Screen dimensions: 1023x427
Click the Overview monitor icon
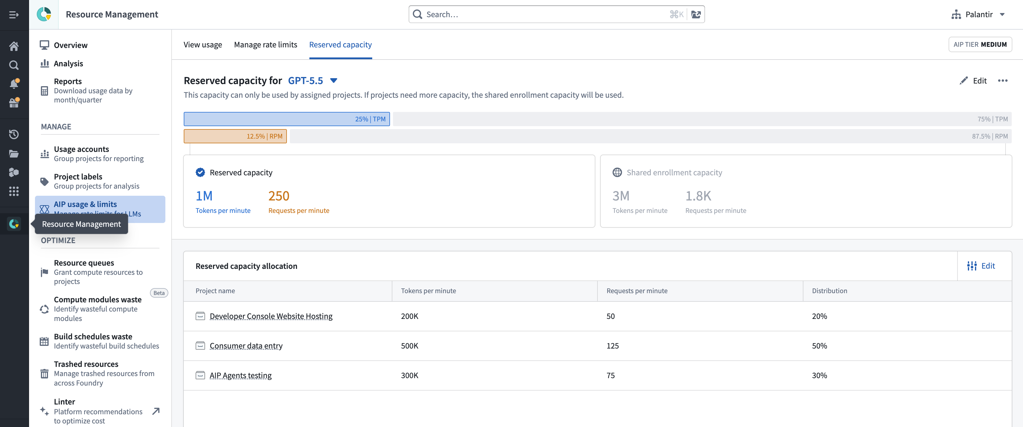(x=44, y=45)
